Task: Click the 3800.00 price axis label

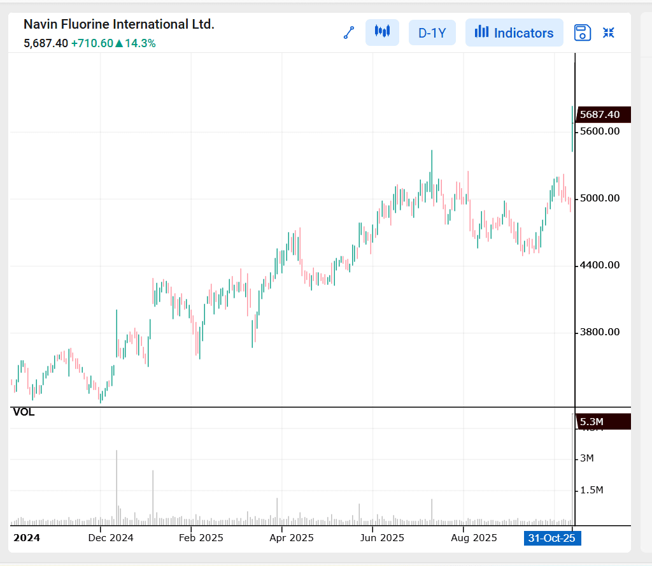Action: (x=600, y=332)
